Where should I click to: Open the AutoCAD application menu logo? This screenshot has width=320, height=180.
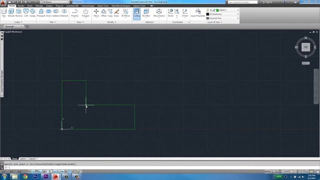click(x=3, y=3)
